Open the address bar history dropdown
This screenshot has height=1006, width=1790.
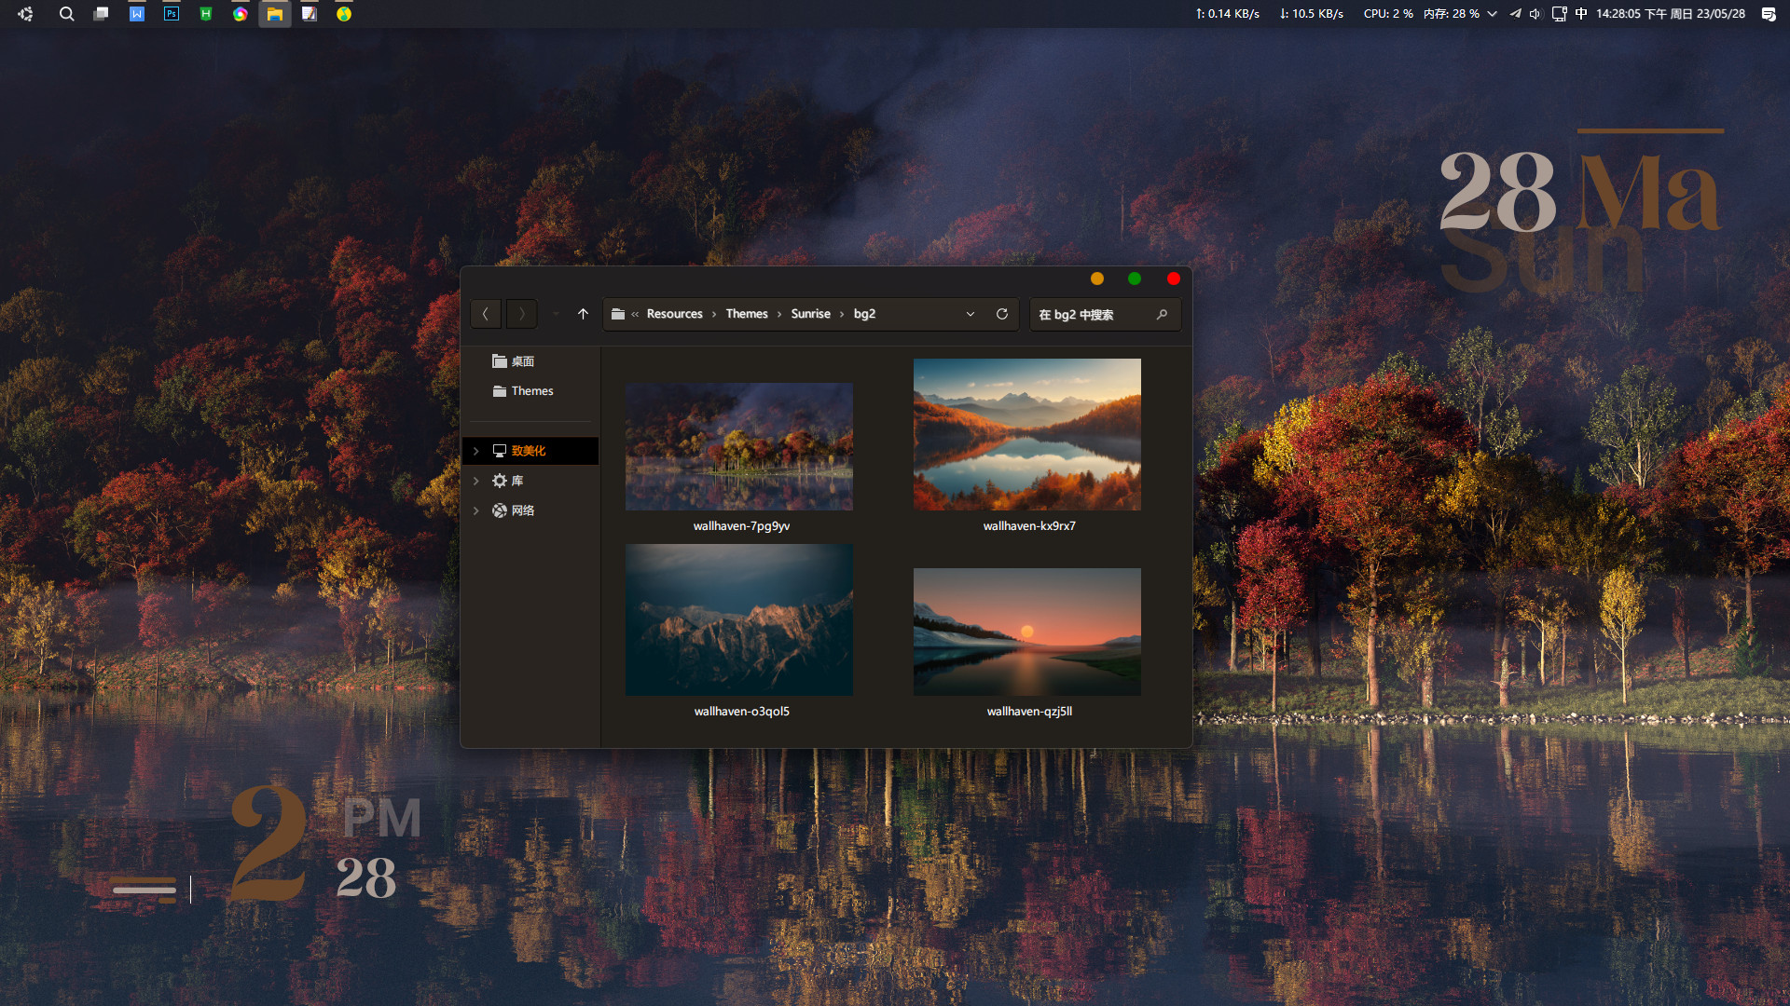point(971,314)
